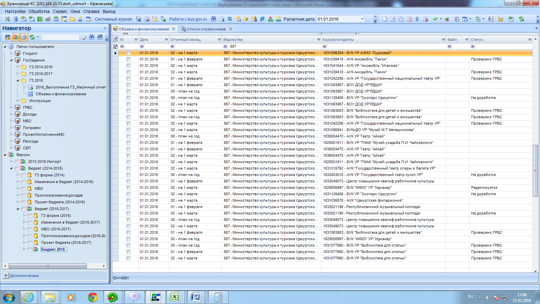Image resolution: width=540 pixels, height=304 pixels.
Task: Click the bar chart icon in the toolbar
Action: pos(48,19)
